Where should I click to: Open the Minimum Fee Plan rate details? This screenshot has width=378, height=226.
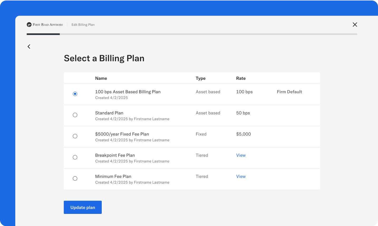tap(241, 176)
